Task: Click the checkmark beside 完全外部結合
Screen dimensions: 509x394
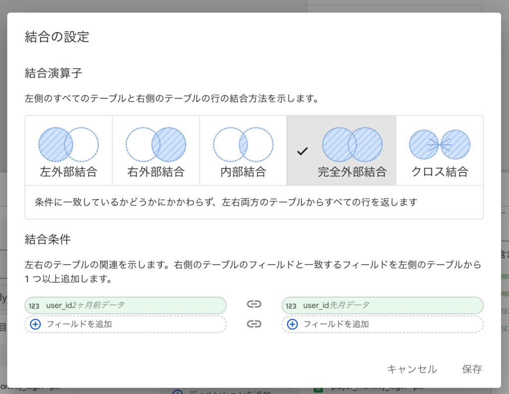Action: [x=302, y=151]
